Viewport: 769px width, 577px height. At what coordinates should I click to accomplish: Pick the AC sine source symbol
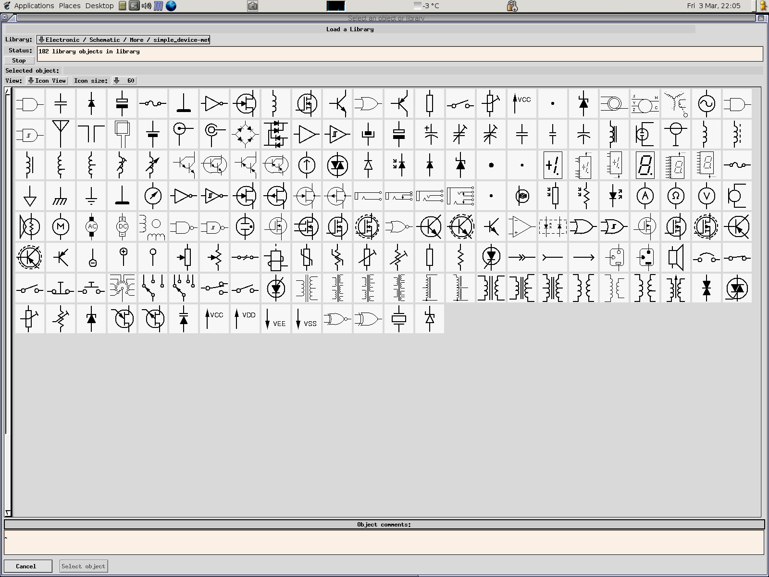pyautogui.click(x=707, y=103)
